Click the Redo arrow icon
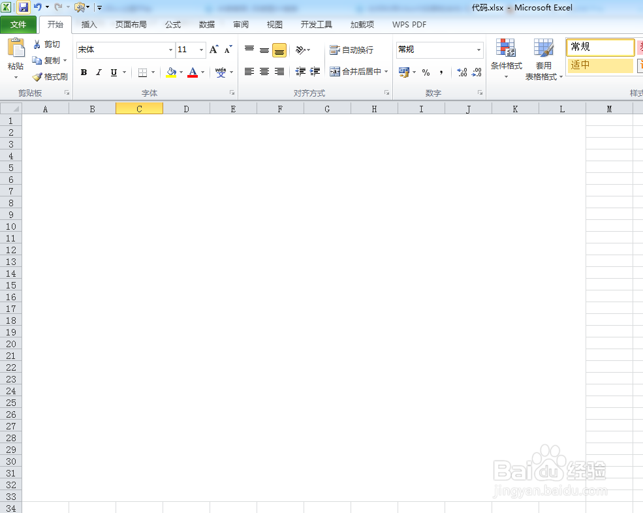 [58, 7]
